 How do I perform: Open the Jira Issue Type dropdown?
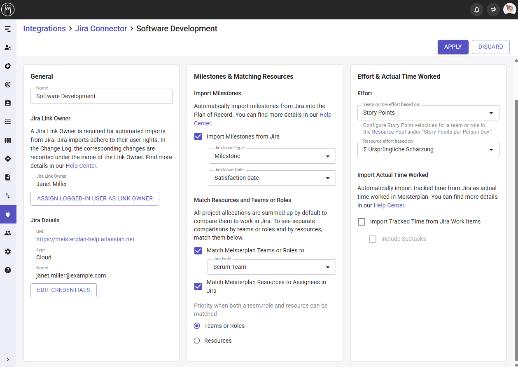click(272, 156)
